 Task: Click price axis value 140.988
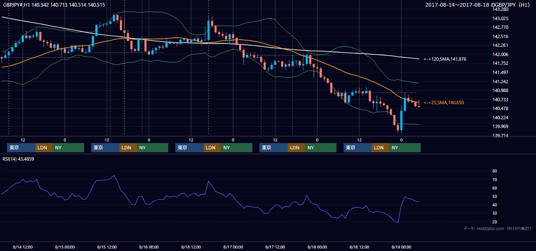[500, 90]
